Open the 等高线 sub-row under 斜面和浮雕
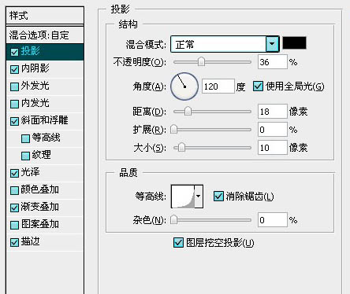Viewport: 350px width, 294px height. [x=45, y=138]
